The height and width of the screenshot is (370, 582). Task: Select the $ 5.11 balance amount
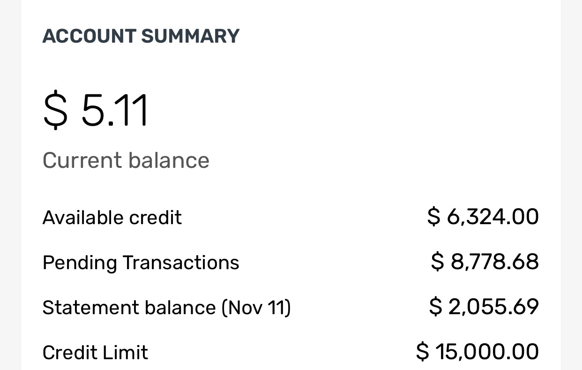coord(96,111)
